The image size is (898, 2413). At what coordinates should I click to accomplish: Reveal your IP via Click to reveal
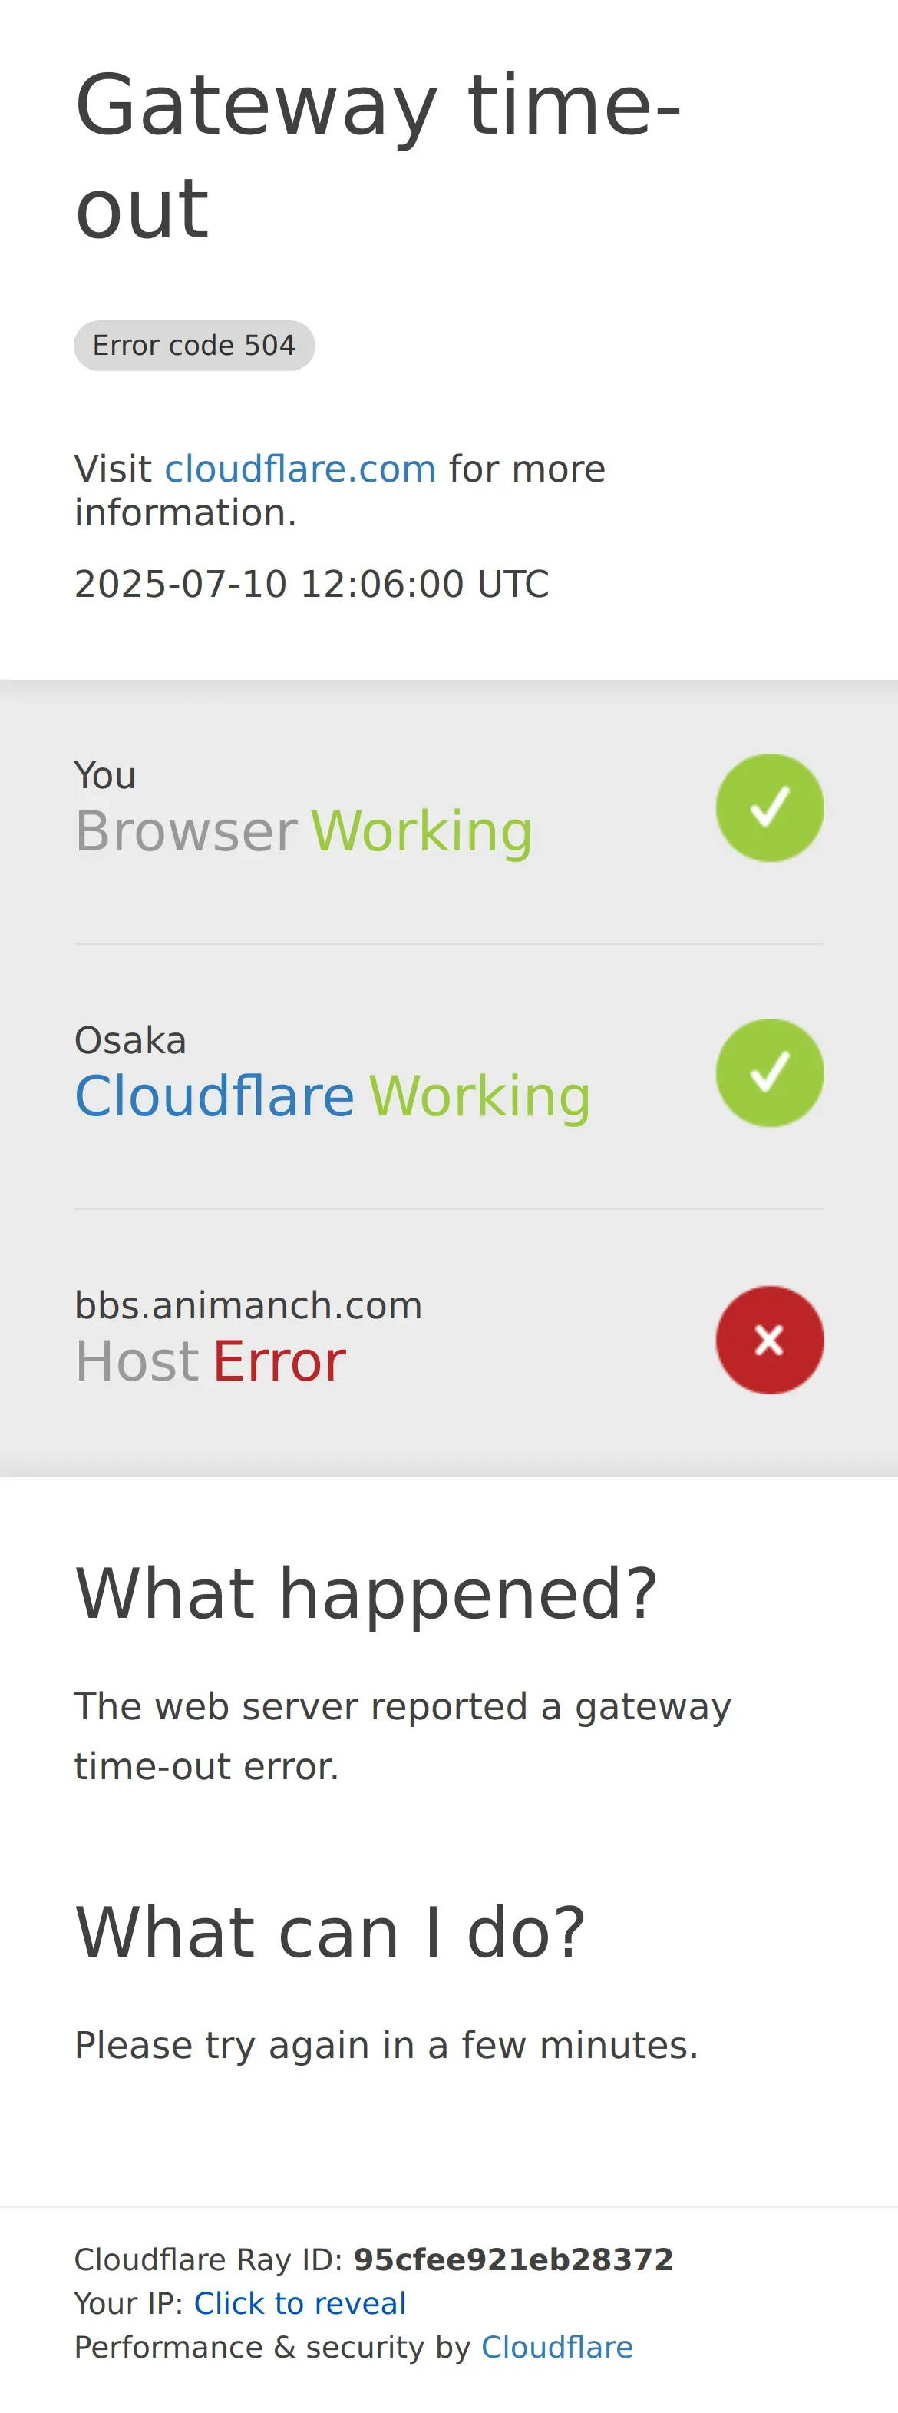[x=299, y=2303]
